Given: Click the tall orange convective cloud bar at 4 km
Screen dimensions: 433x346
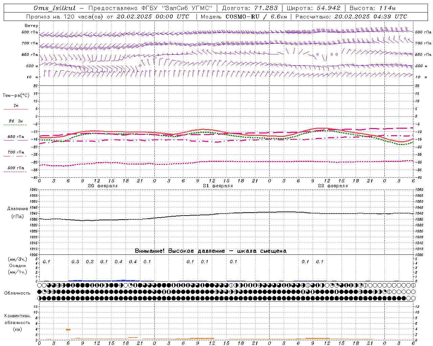Looking at the screenshot, I should [68, 329].
